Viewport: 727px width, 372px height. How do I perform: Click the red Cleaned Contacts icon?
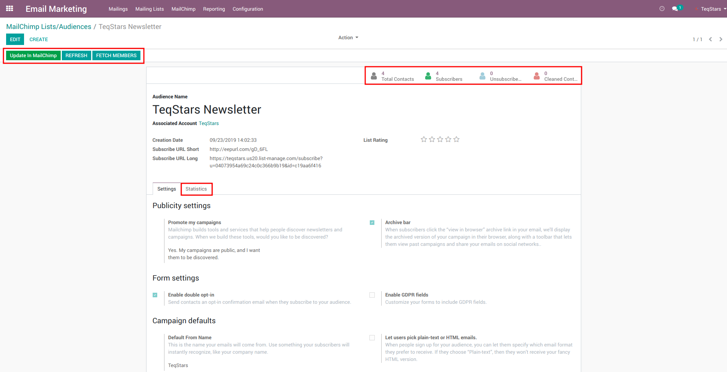[x=537, y=76]
